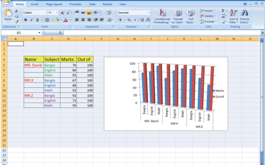Viewport: 265px width, 165px height.
Task: Click the Font Color A button
Action: (65, 20)
